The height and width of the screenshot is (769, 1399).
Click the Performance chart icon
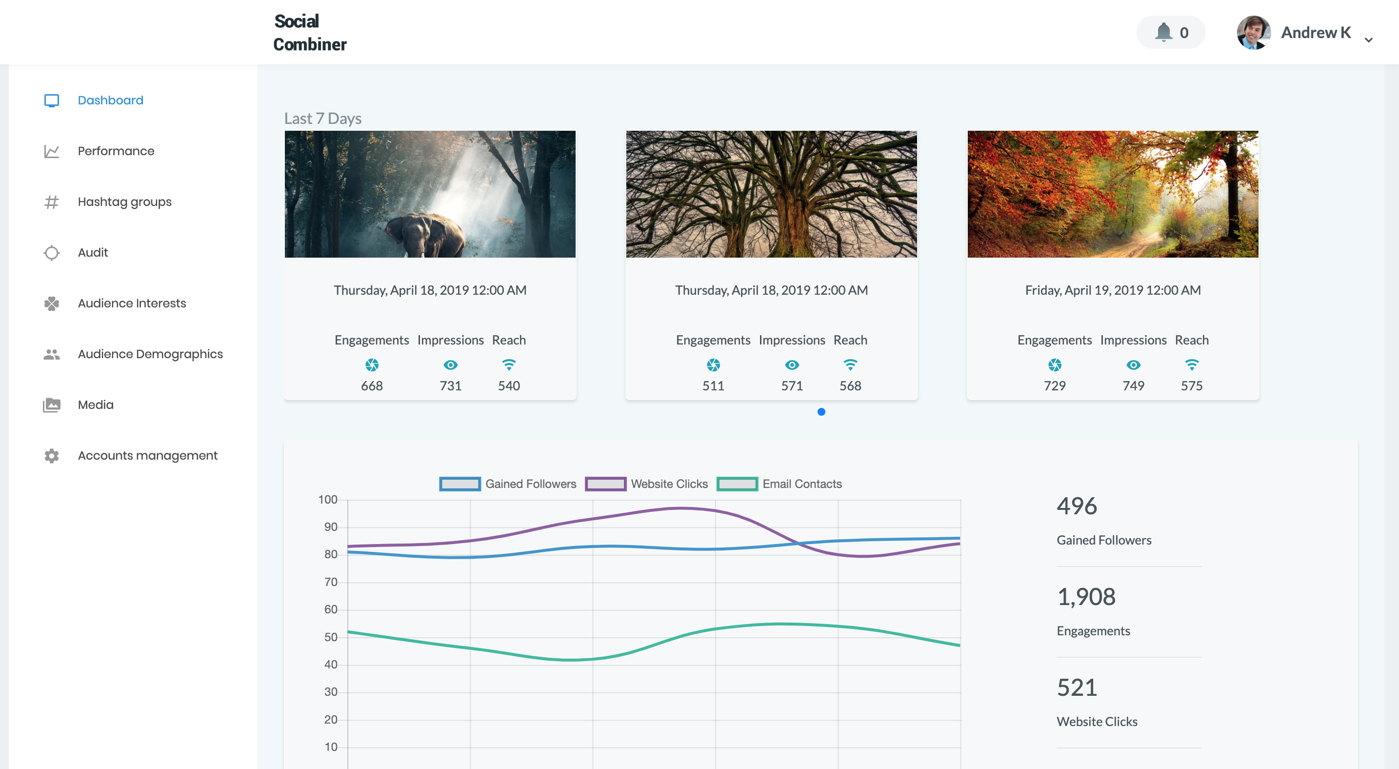pos(52,151)
